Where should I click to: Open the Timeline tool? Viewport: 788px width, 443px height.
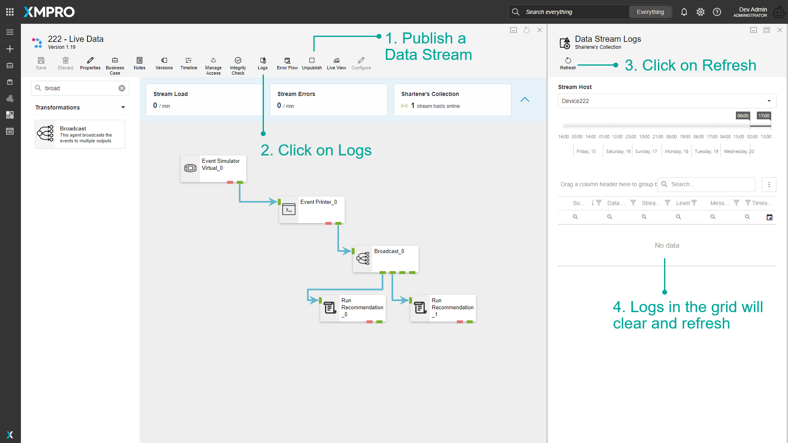pyautogui.click(x=189, y=63)
